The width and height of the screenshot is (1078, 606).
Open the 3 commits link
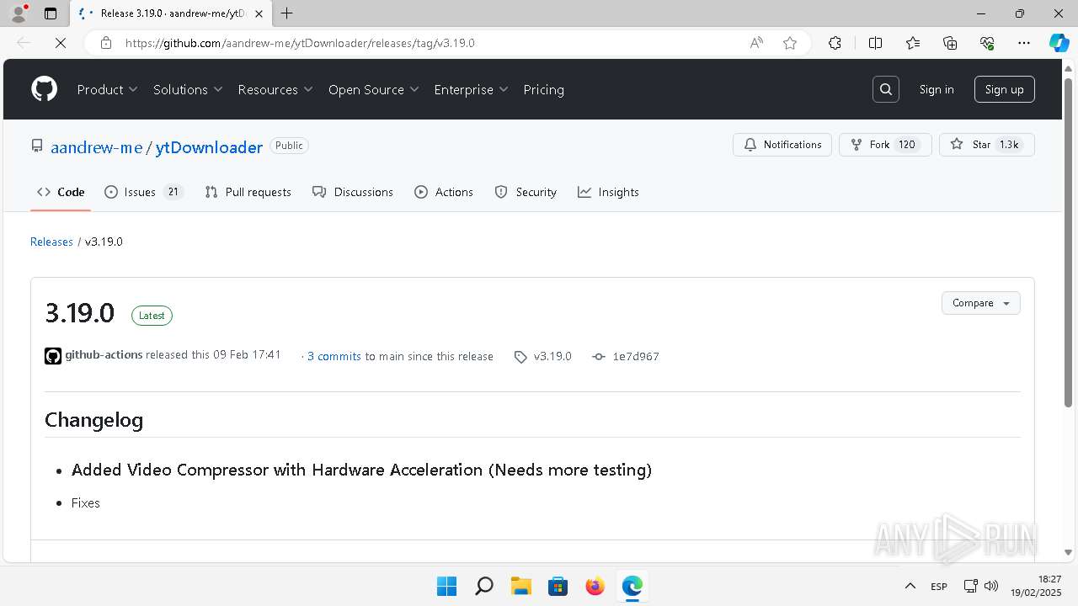click(x=334, y=357)
